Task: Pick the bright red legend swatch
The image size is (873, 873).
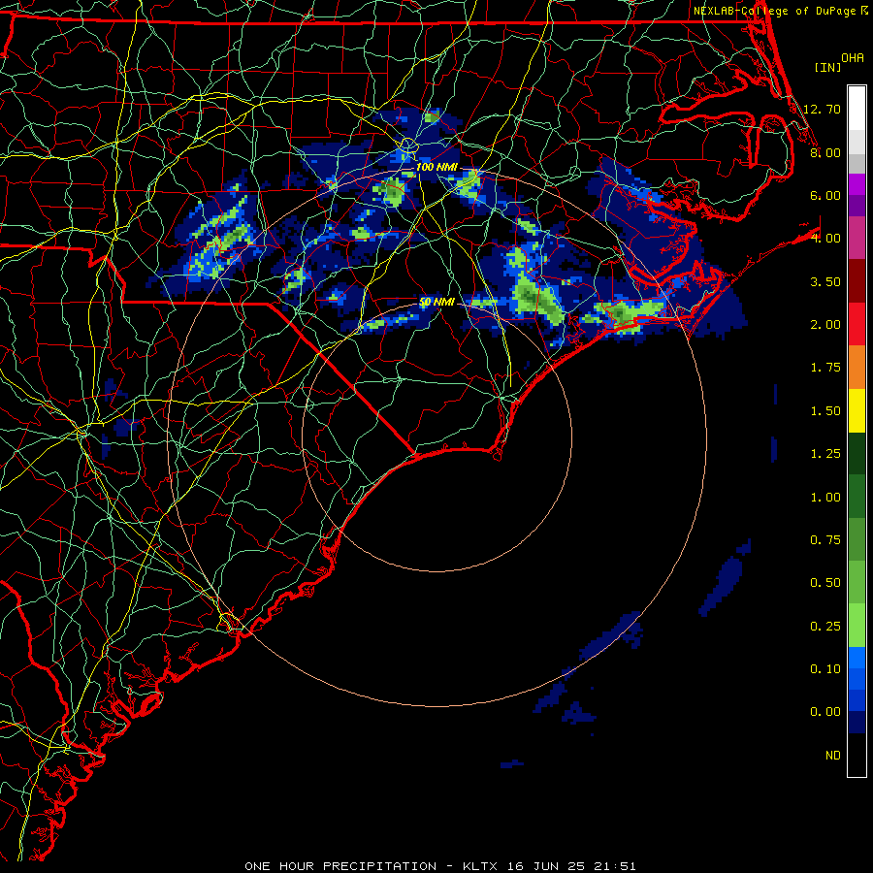Action: [x=857, y=325]
